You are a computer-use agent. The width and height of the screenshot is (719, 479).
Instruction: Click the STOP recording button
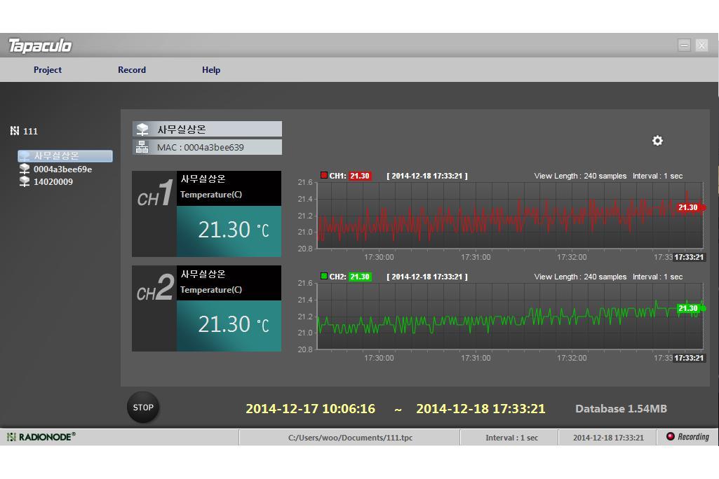click(143, 407)
